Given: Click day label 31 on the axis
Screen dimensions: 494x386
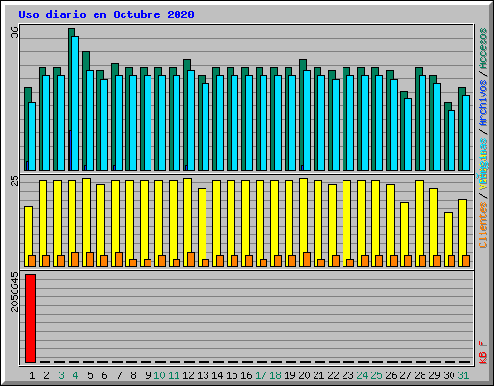Looking at the screenshot, I should click(x=463, y=375).
